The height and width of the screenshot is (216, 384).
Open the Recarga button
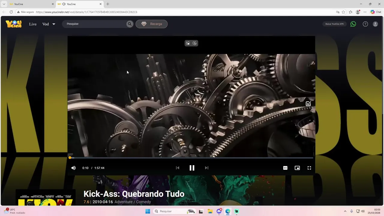(x=151, y=24)
